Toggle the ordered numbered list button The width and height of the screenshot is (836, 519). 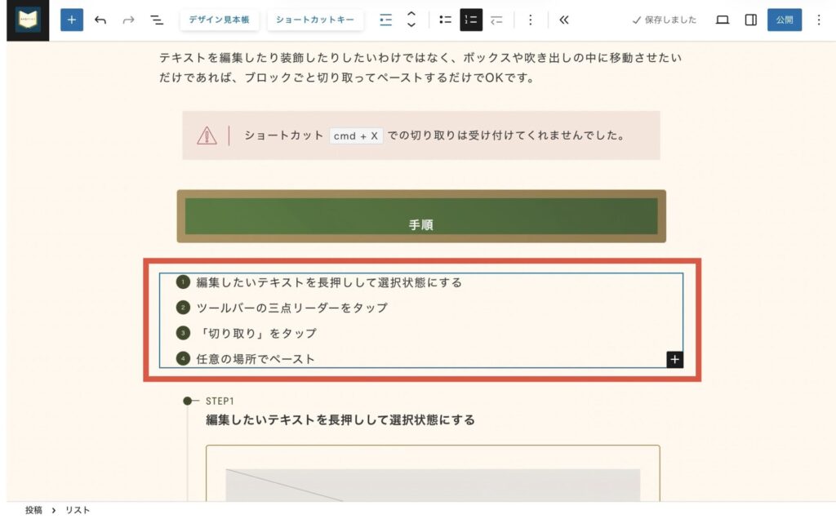[x=471, y=20]
